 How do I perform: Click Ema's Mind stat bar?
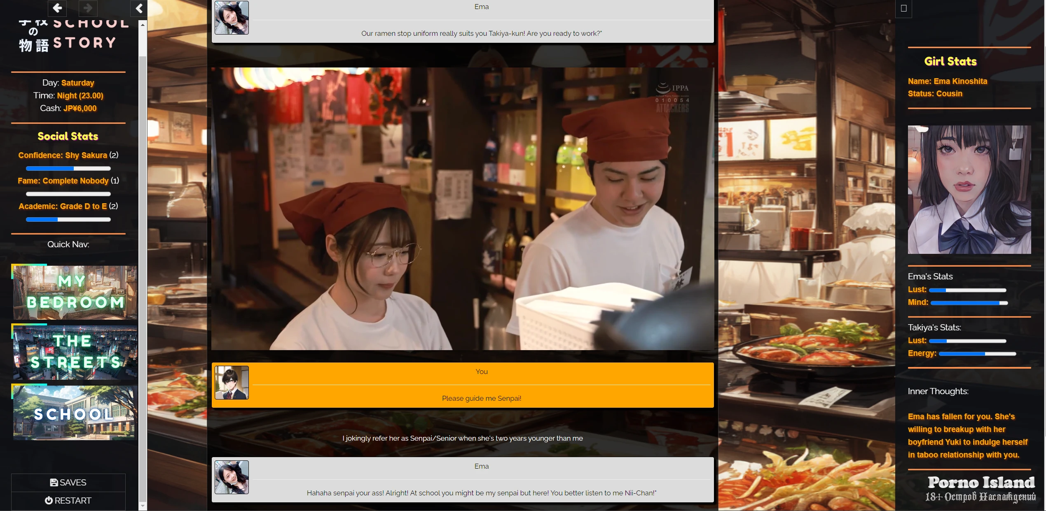click(969, 303)
